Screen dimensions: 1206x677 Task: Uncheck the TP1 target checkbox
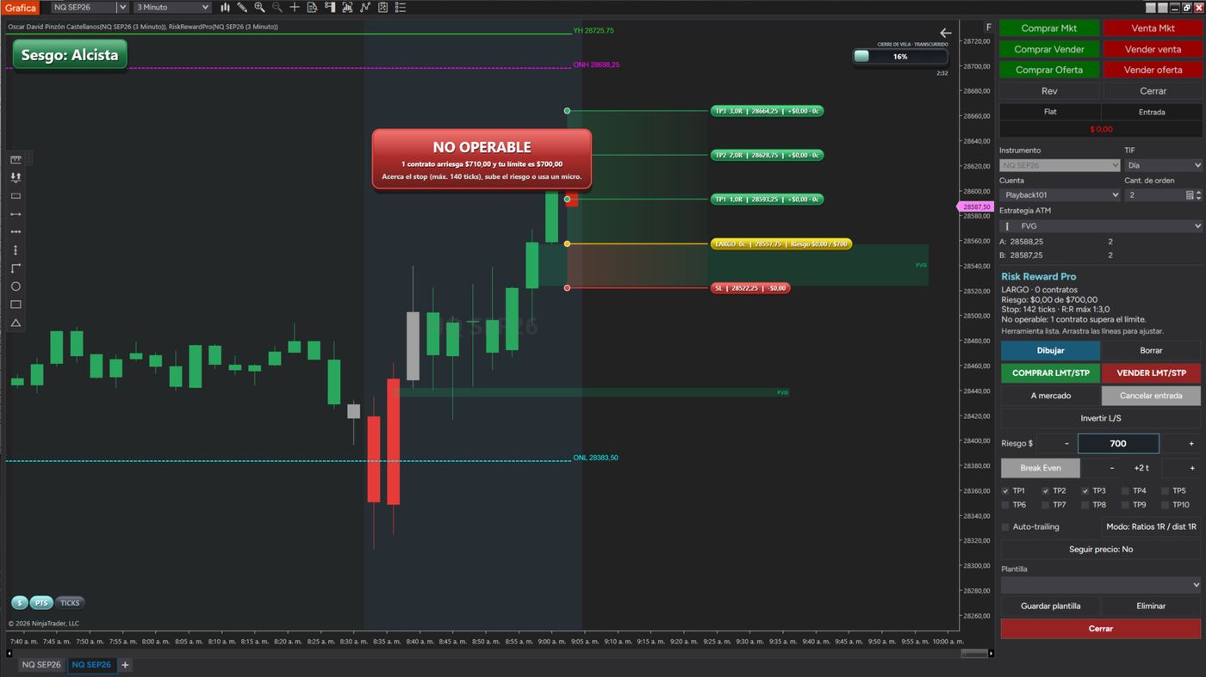pyautogui.click(x=1005, y=491)
